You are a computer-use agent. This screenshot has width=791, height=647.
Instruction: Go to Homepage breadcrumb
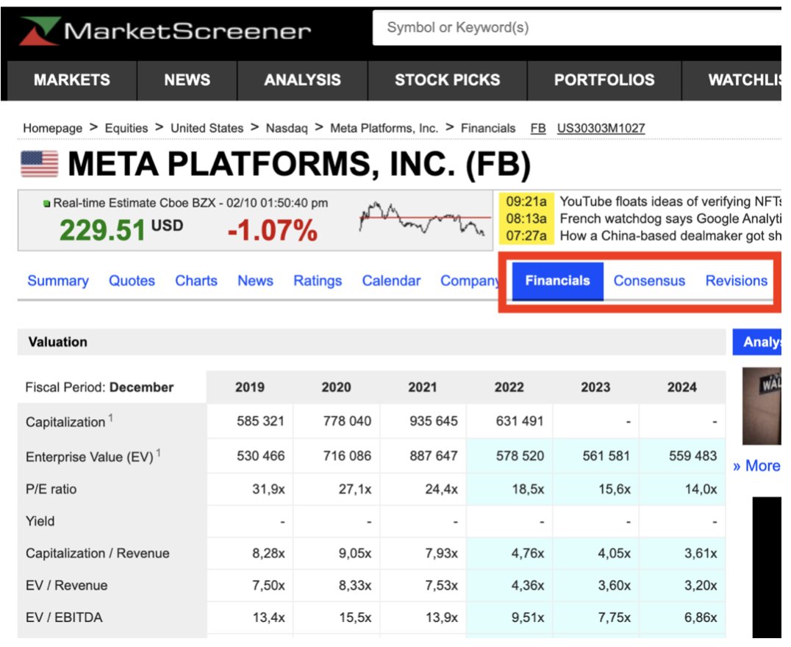(x=52, y=128)
